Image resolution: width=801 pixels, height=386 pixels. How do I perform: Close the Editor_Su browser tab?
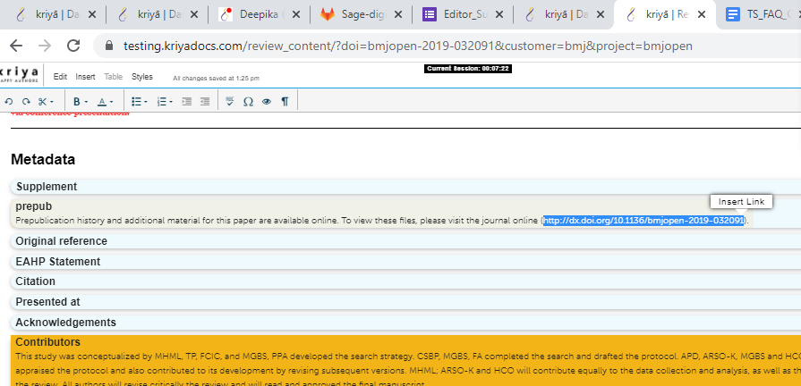(499, 15)
